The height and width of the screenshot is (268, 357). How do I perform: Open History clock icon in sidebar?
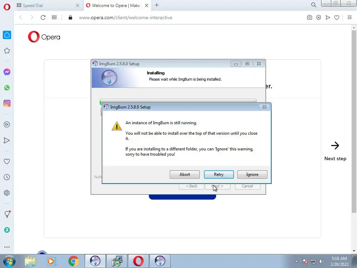(x=7, y=177)
